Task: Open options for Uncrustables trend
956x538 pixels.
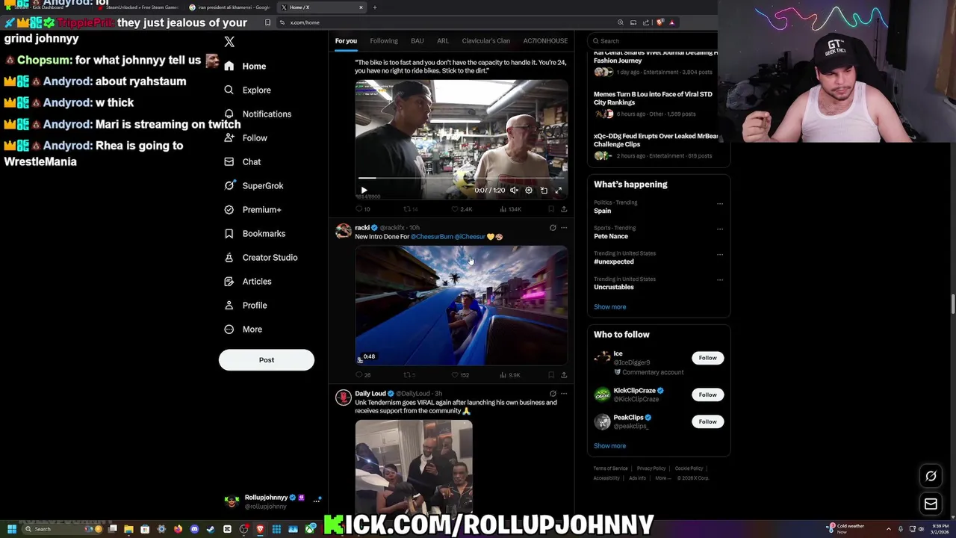Action: [x=720, y=279]
